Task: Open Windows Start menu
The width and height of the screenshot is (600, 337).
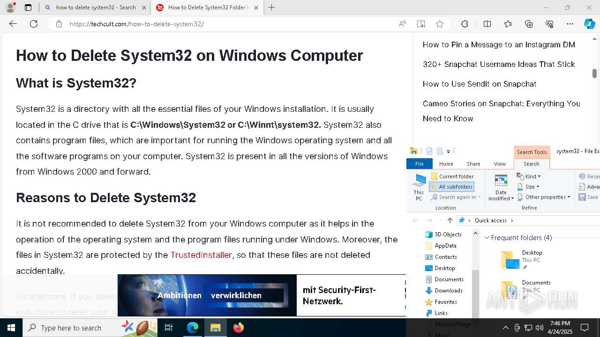Action: 11,328
